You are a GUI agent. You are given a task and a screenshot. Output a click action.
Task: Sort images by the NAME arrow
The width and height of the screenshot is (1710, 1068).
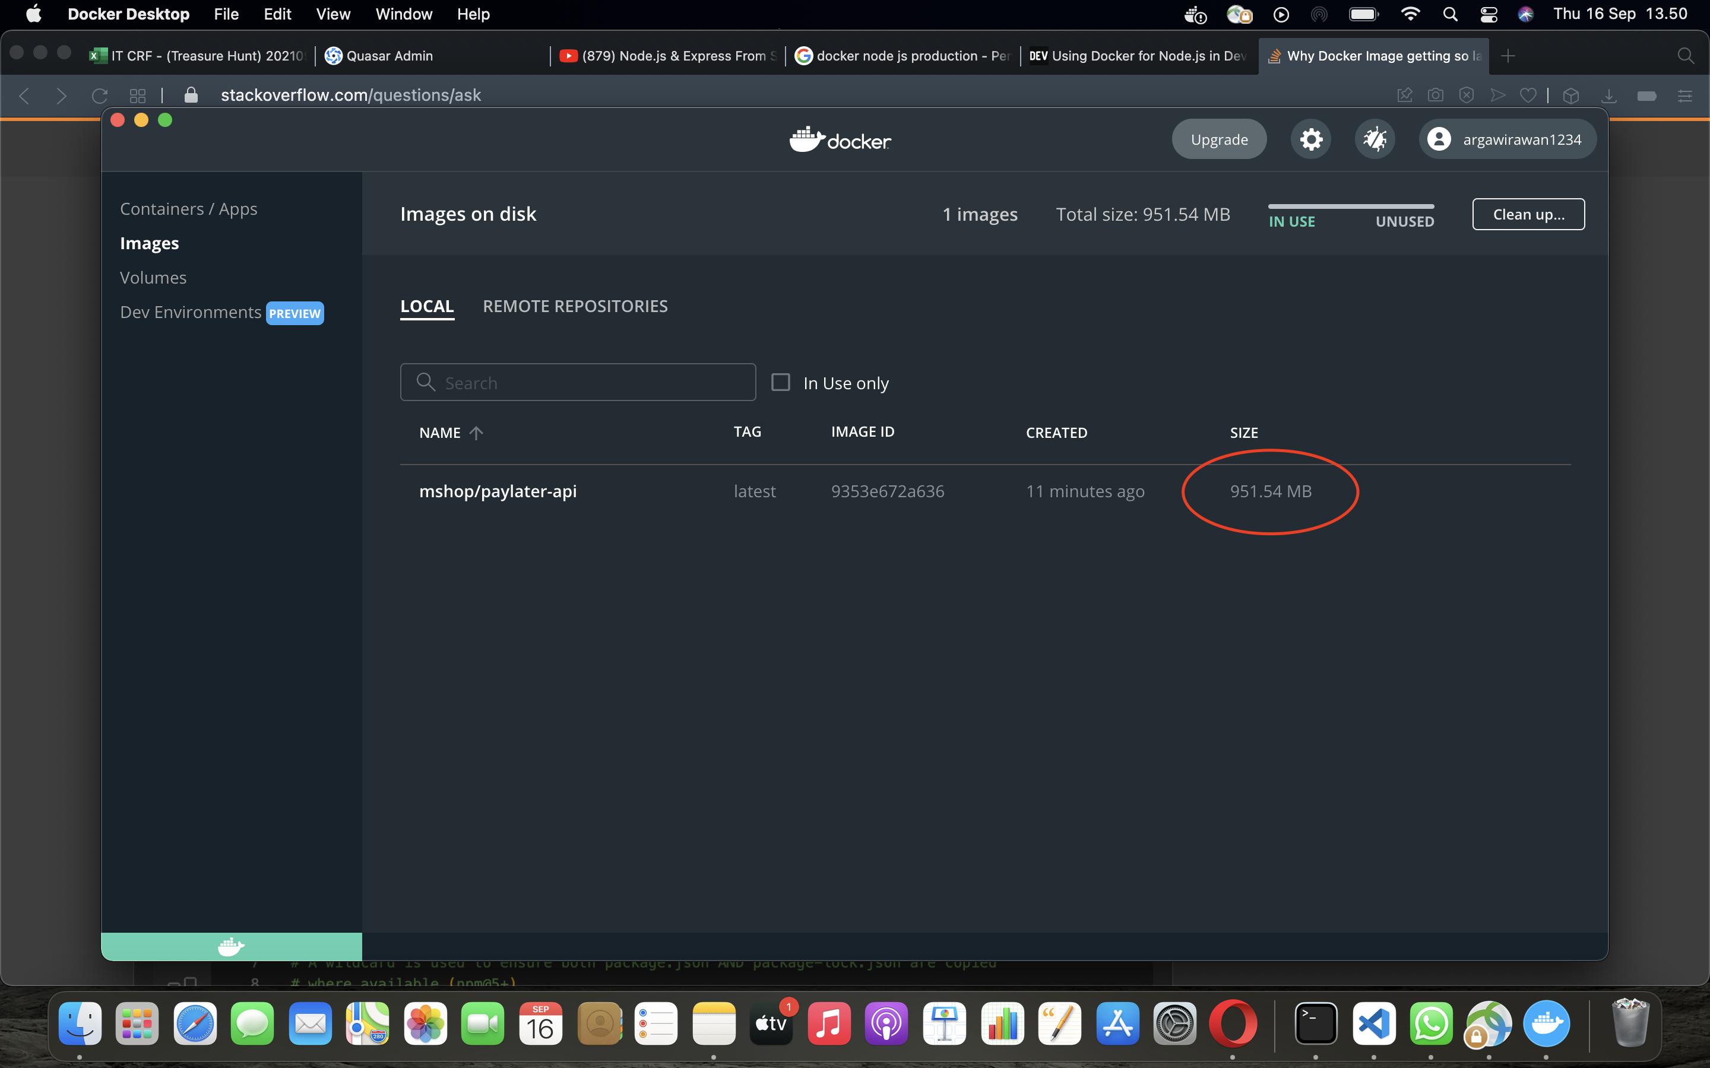click(476, 433)
